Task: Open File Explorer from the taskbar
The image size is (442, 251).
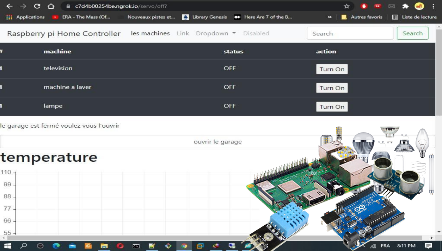Action: click(104, 246)
